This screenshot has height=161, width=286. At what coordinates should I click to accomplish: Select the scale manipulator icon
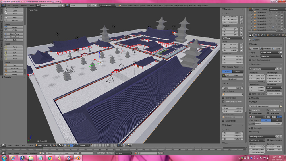(x=77, y=145)
